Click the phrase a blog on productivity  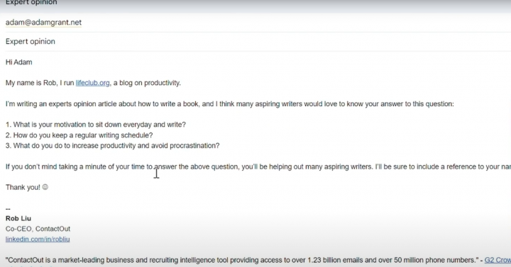[147, 83]
